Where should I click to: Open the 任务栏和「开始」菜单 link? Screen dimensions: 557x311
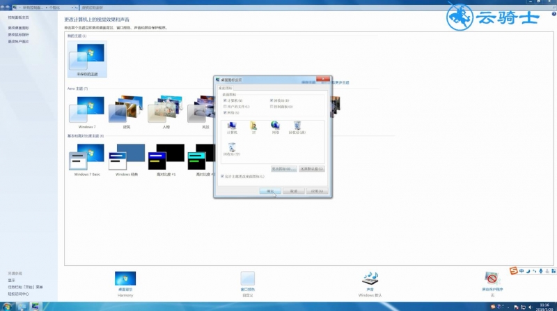tap(25, 287)
